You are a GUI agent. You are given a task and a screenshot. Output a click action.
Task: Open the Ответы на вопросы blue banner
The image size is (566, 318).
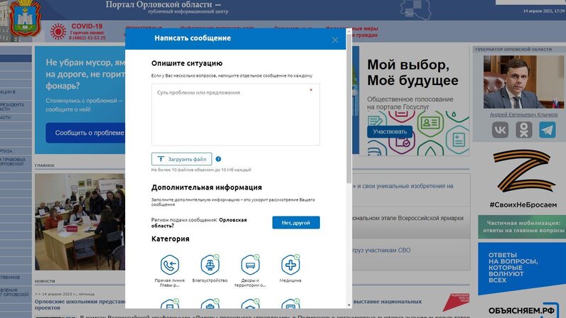pos(522,268)
